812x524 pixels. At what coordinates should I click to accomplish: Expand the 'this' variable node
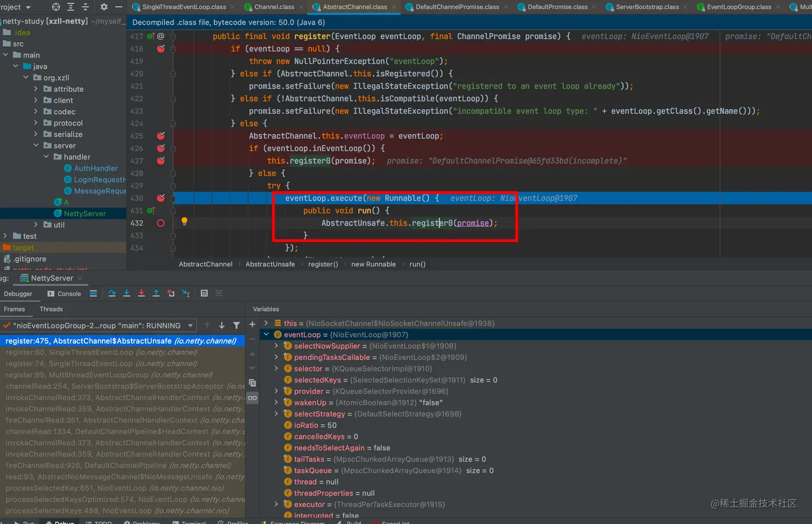pos(266,323)
